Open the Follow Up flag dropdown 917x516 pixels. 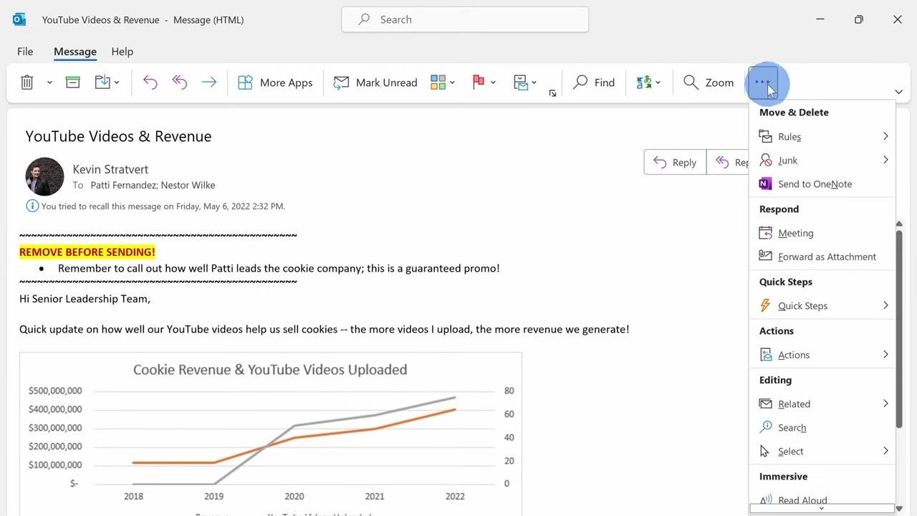click(484, 82)
